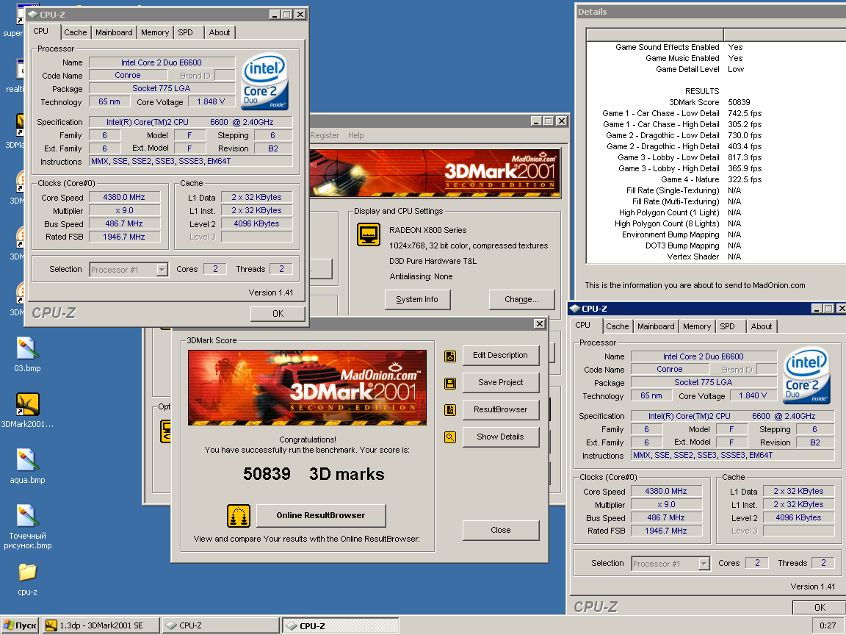
Task: Open the Register menu in 3DMark2001
Action: 325,135
